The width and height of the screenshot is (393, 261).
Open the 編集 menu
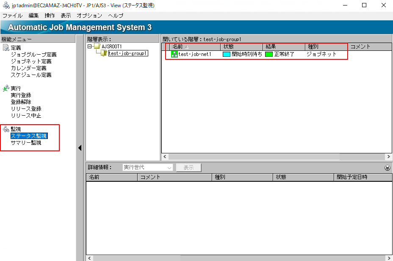33,16
